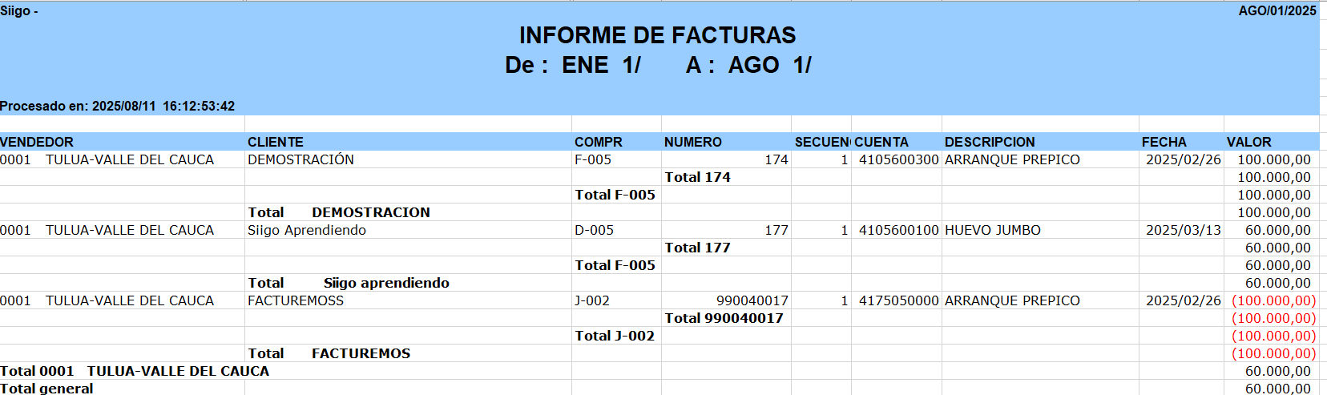Select the VENDEDOR column header cell
This screenshot has width=1327, height=395.
point(37,142)
